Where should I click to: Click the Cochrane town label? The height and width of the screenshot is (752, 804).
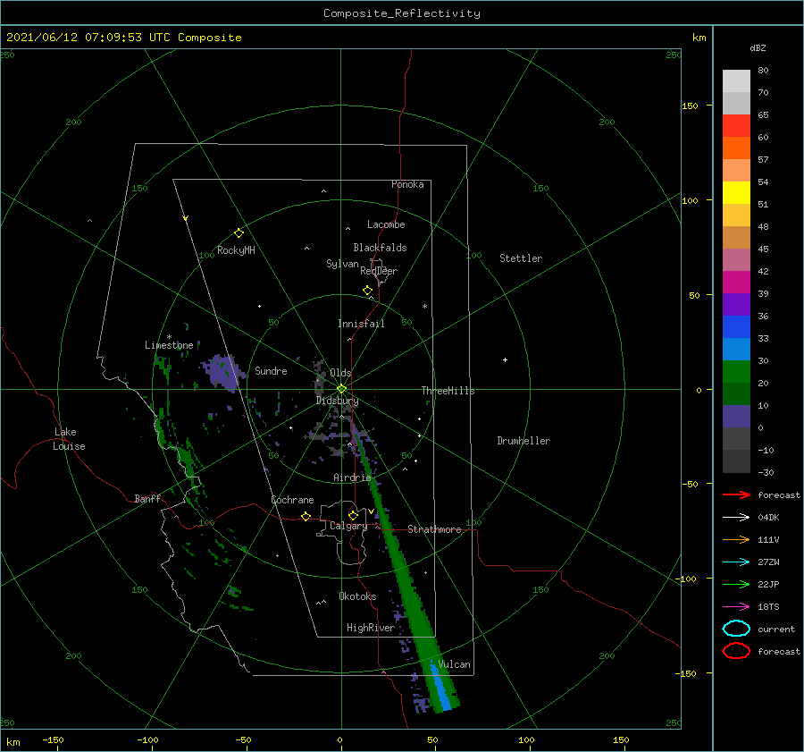pyautogui.click(x=292, y=500)
